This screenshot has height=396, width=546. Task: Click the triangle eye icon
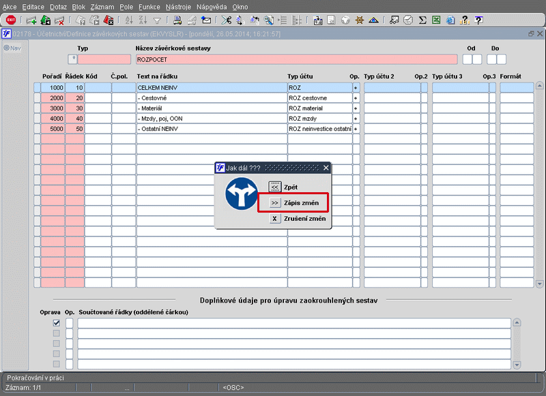[x=373, y=20]
